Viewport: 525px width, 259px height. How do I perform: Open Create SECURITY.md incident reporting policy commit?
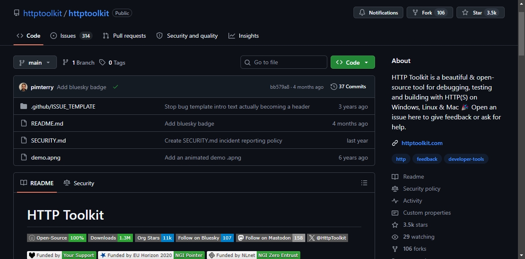223,140
